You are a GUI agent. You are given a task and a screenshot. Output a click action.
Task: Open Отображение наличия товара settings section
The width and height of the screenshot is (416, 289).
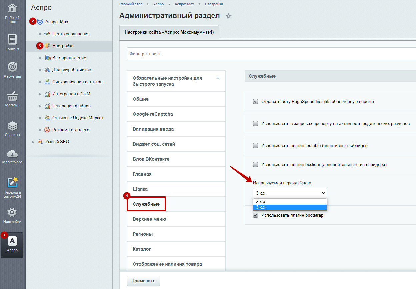[x=176, y=264]
